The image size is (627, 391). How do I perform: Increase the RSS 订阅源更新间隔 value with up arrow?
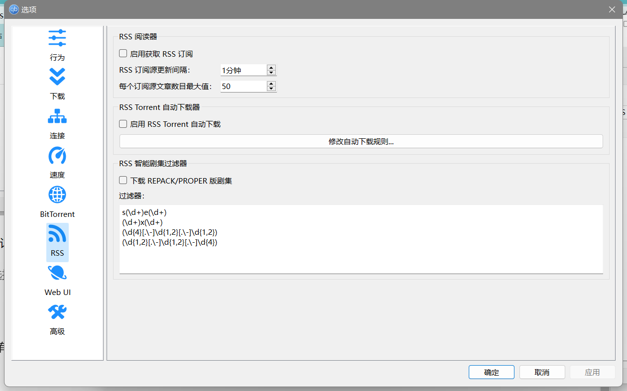tap(271, 68)
